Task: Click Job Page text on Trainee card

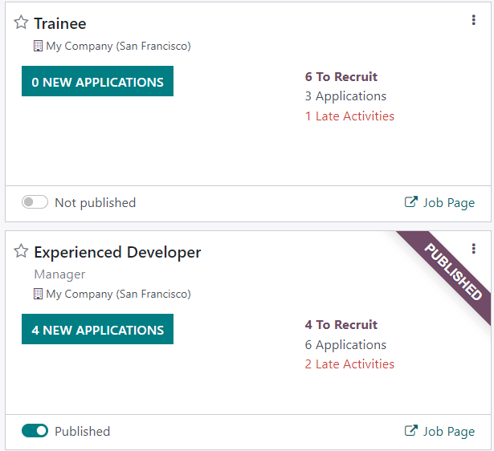Action: click(449, 203)
